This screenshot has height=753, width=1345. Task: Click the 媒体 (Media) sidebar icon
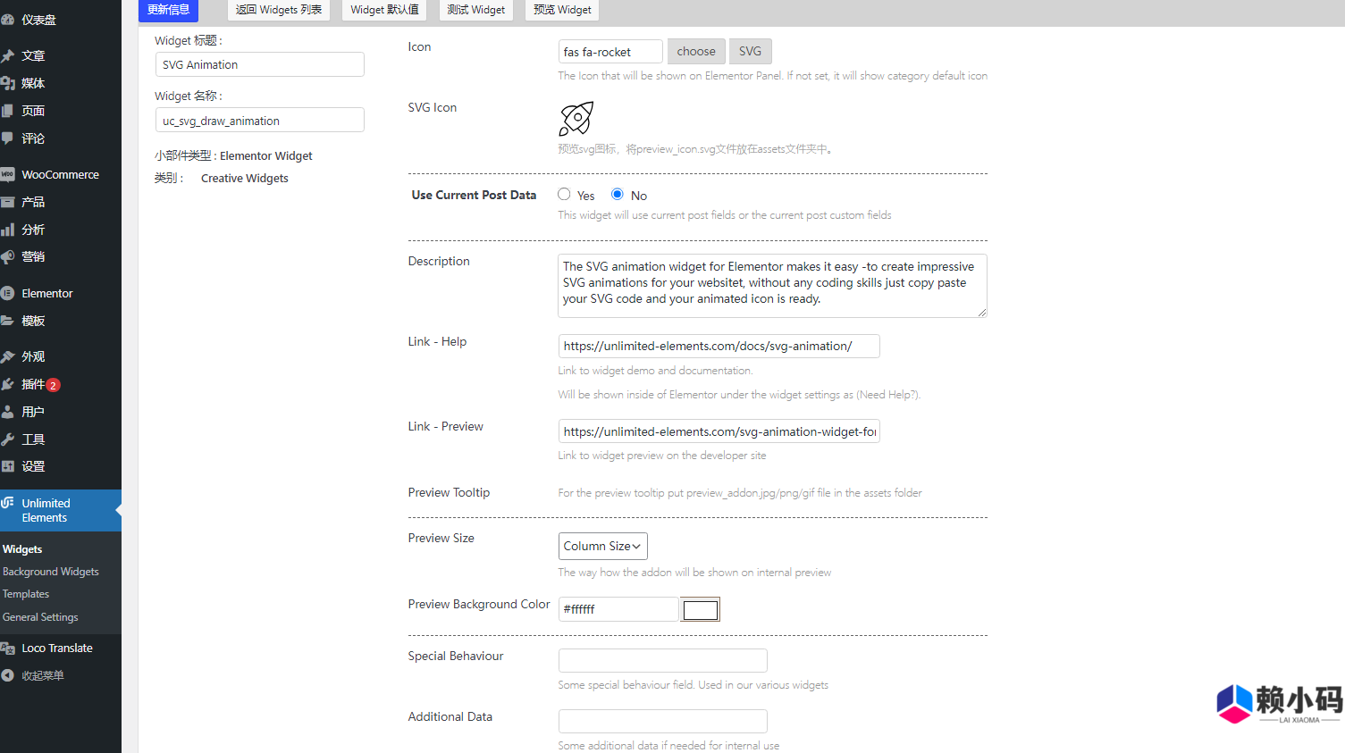32,82
